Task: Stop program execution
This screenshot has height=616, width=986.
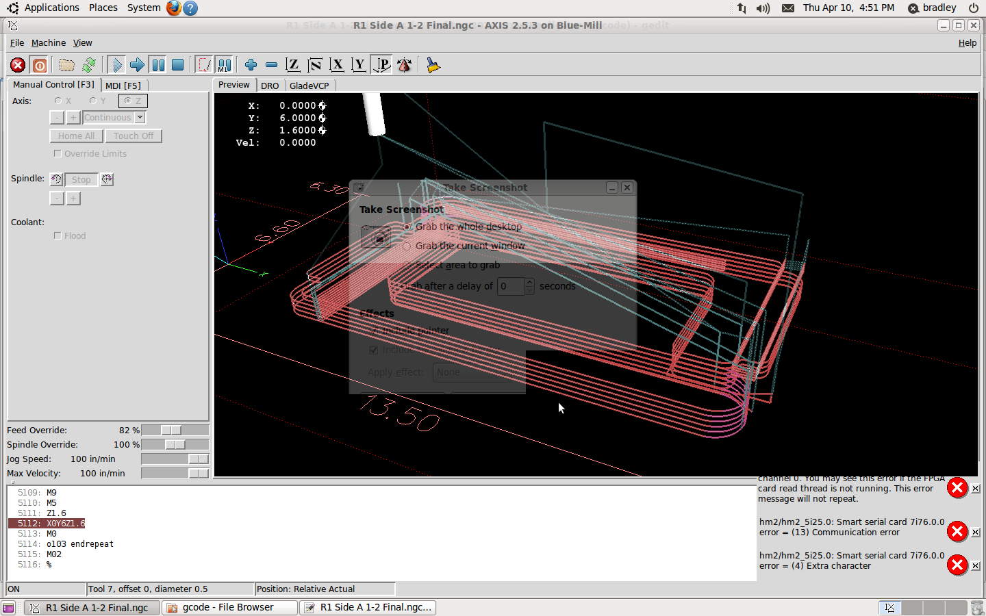Action: [178, 65]
